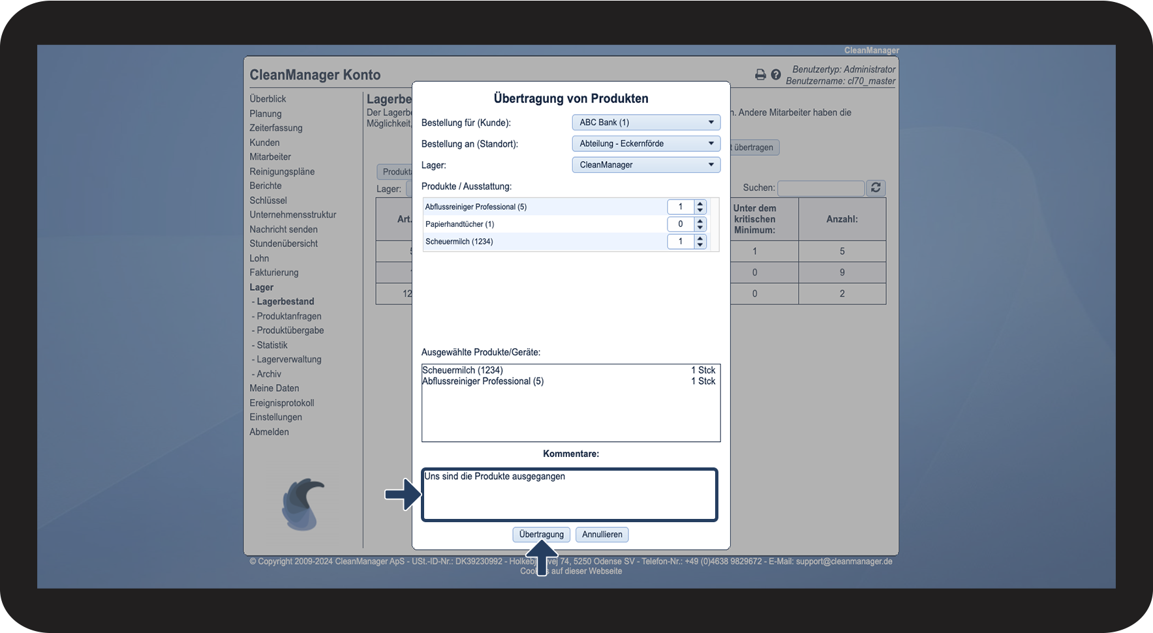Decrease Scheuermilch quantity with down arrow
This screenshot has width=1153, height=633.
coord(700,244)
